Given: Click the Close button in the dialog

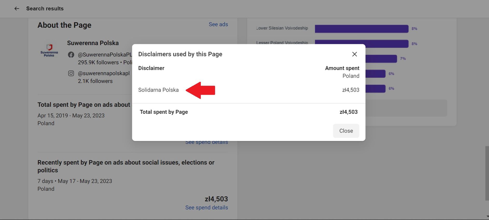Looking at the screenshot, I should 346,131.
